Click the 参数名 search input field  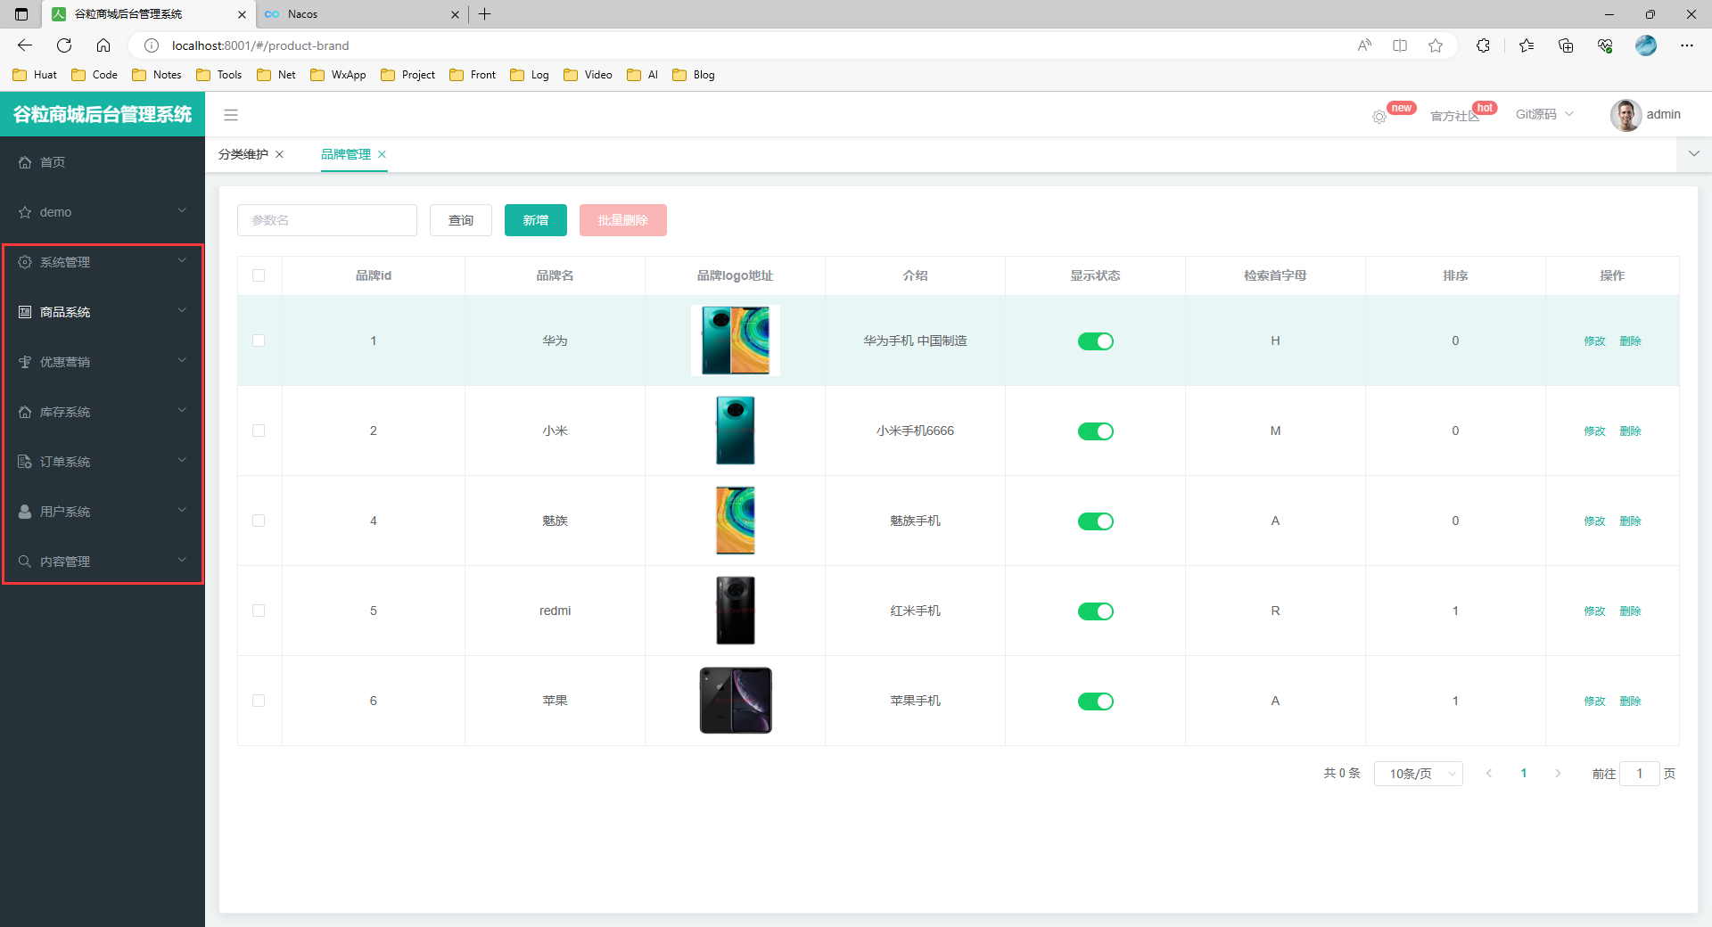pyautogui.click(x=327, y=220)
